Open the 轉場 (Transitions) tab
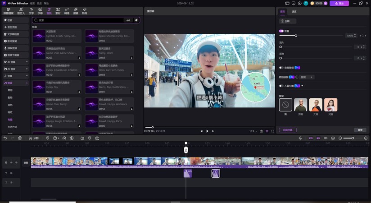Viewport: 371px width, 203px height. pos(67,11)
